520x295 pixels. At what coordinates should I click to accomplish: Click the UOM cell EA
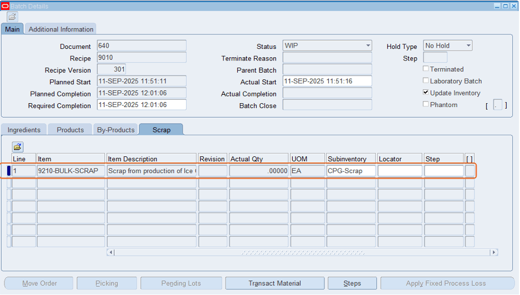(307, 171)
